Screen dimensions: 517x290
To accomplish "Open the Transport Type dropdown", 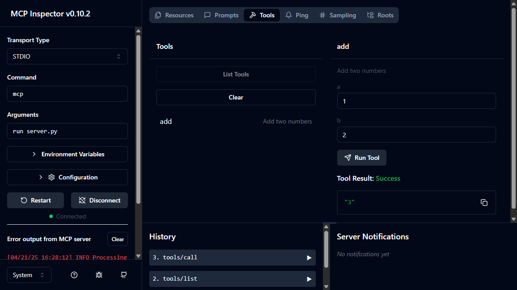I will (67, 56).
